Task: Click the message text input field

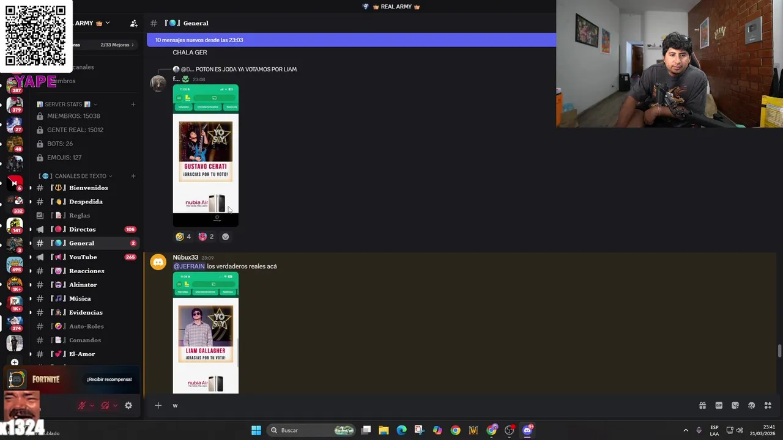Action: (x=428, y=405)
